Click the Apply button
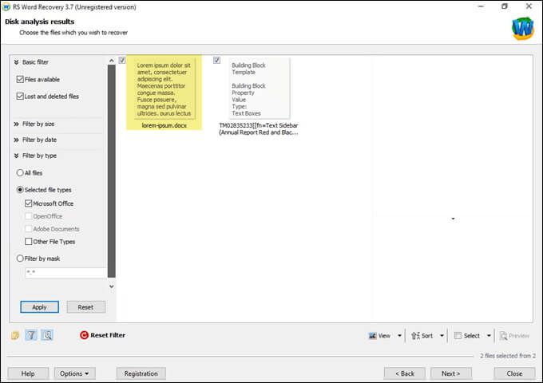Image resolution: width=543 pixels, height=383 pixels. point(39,307)
